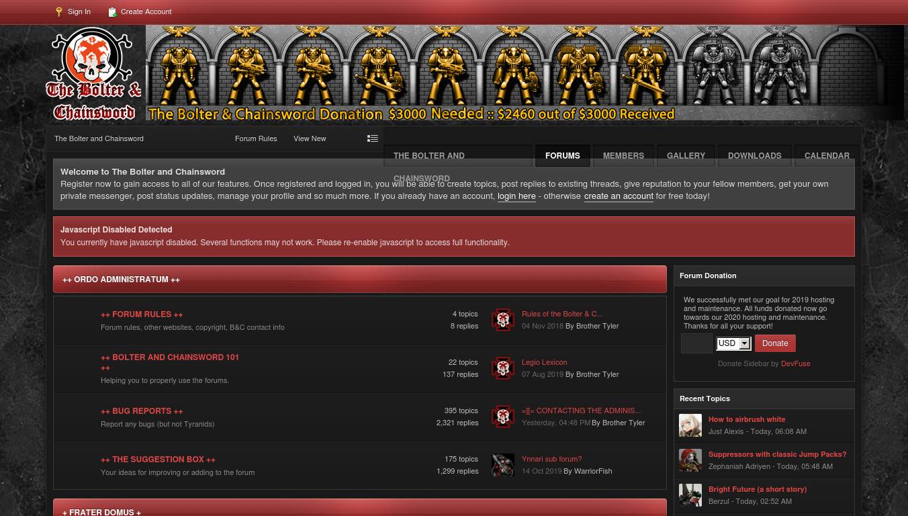Open the Gallery tab

[686, 156]
